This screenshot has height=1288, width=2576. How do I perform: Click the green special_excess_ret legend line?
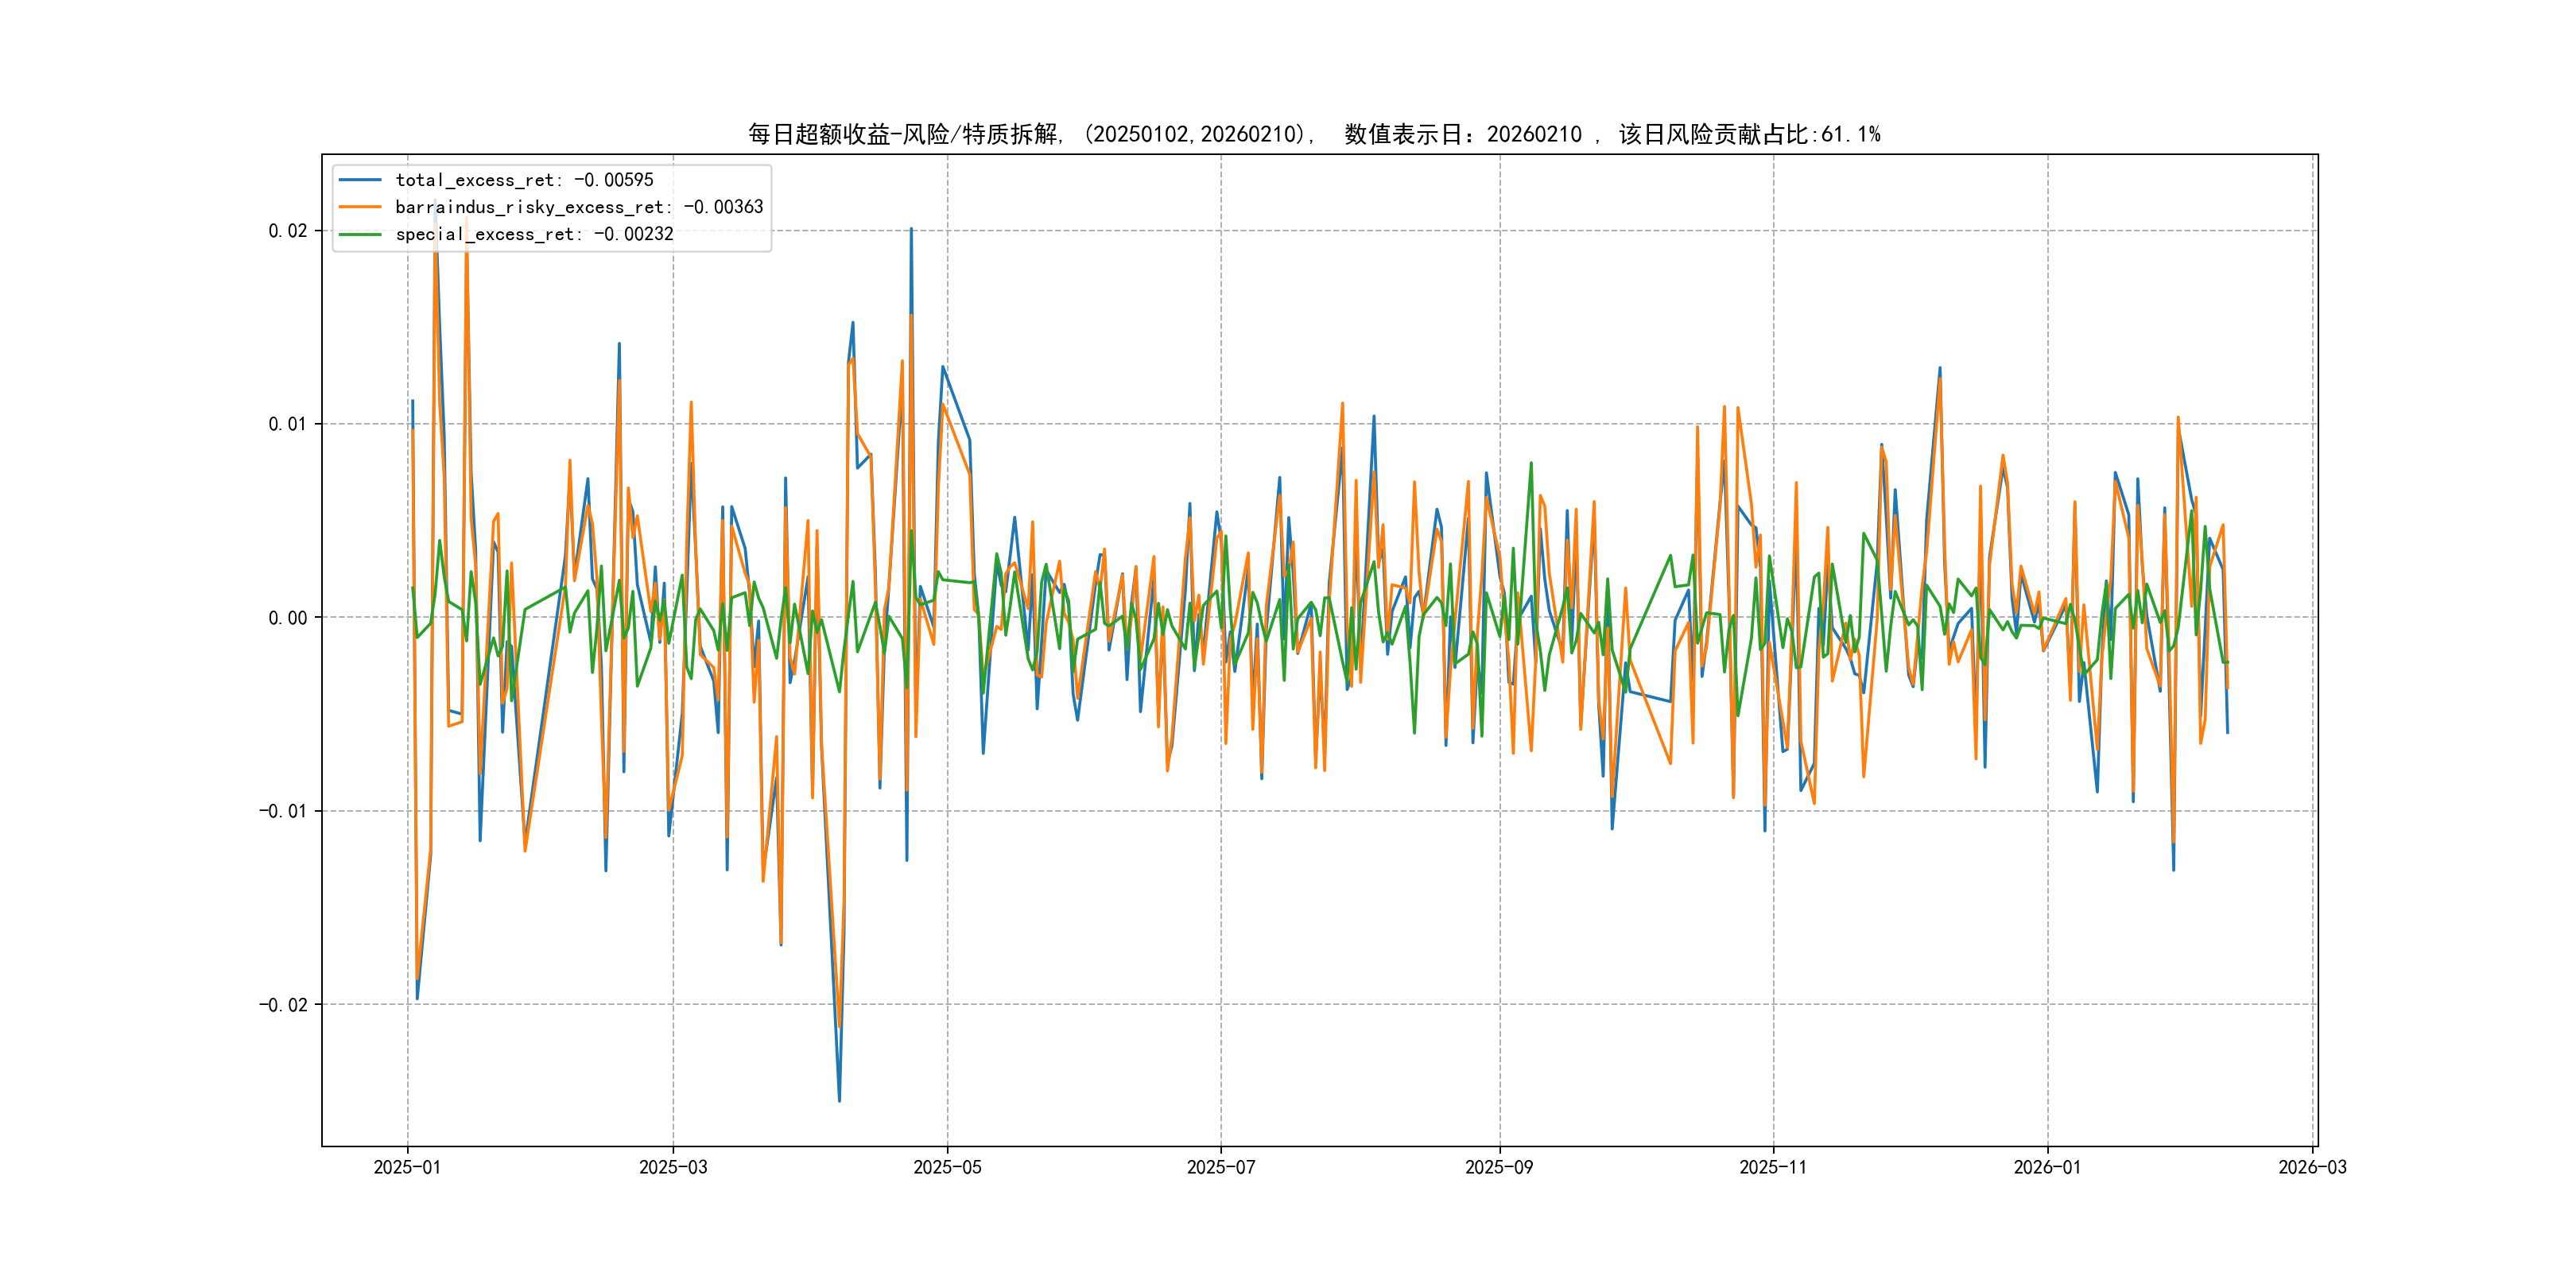point(360,234)
